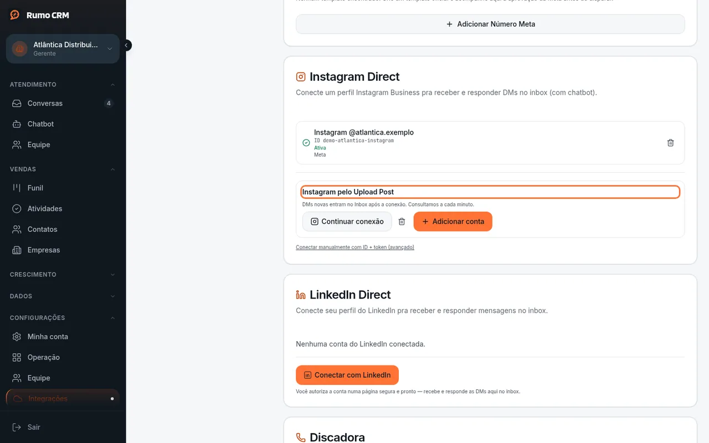This screenshot has width=709, height=443.
Task: Click Adicionar Número Meta button
Action: tap(490, 24)
